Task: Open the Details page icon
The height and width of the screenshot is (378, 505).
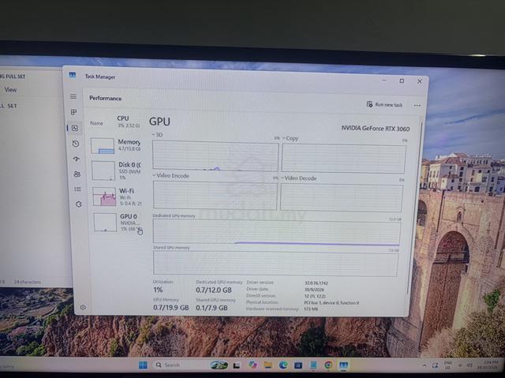Action: point(77,189)
